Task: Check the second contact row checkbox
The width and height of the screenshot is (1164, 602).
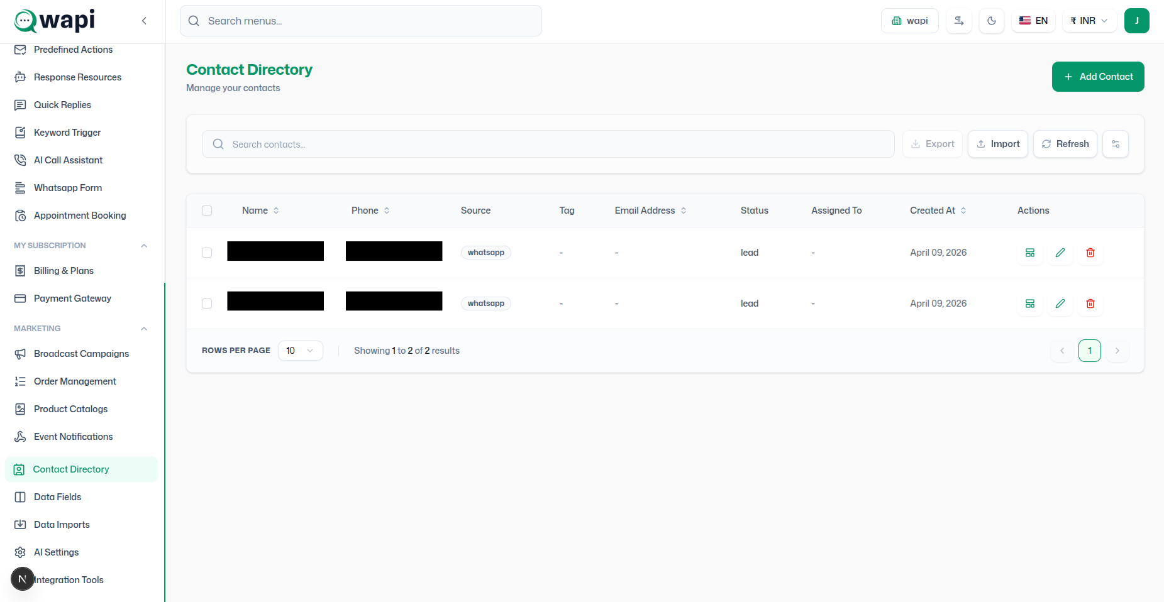Action: coord(207,304)
